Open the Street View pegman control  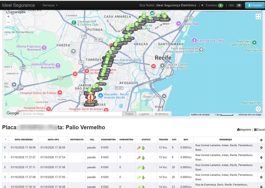click(x=258, y=109)
